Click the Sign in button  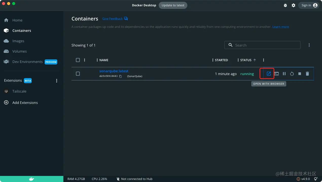click(x=309, y=5)
